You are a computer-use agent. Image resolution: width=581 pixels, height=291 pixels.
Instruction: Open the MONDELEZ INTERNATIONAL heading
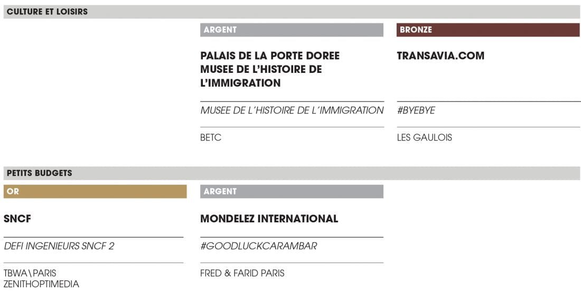click(x=269, y=219)
